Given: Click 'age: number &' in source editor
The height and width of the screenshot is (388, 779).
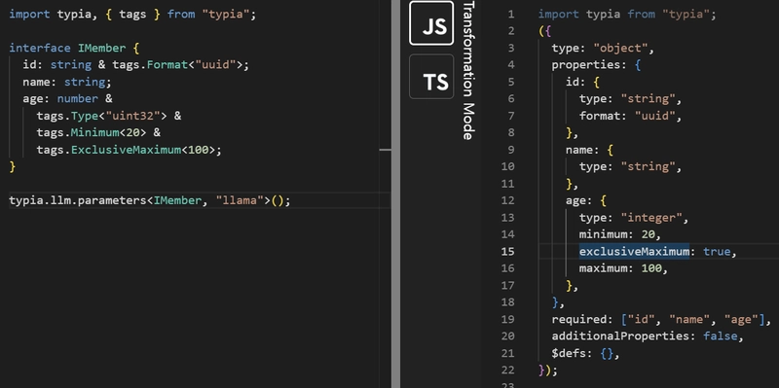Looking at the screenshot, I should 67,99.
